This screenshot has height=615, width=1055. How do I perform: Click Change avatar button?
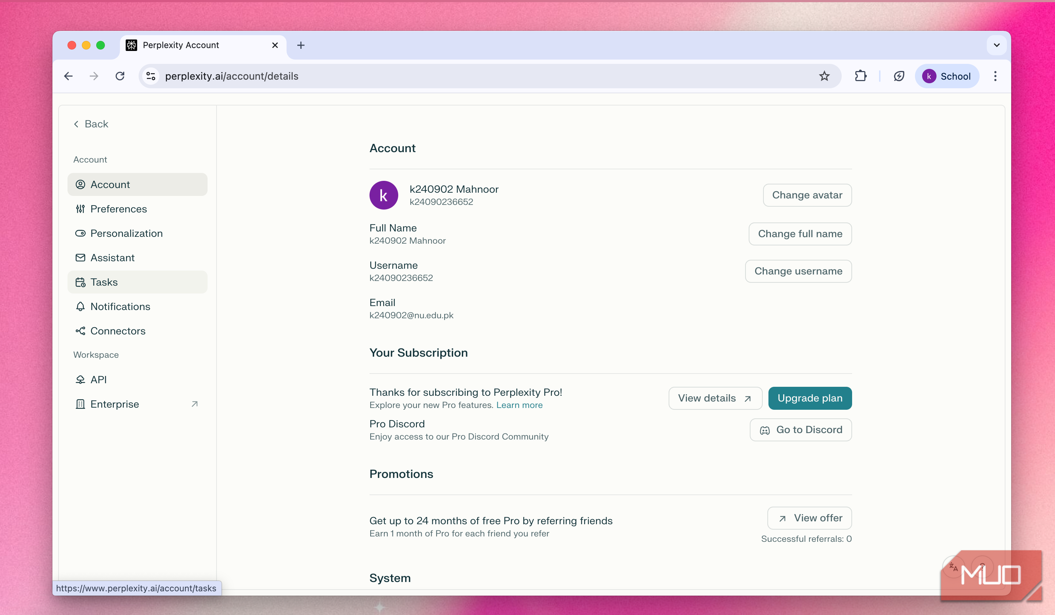click(807, 195)
